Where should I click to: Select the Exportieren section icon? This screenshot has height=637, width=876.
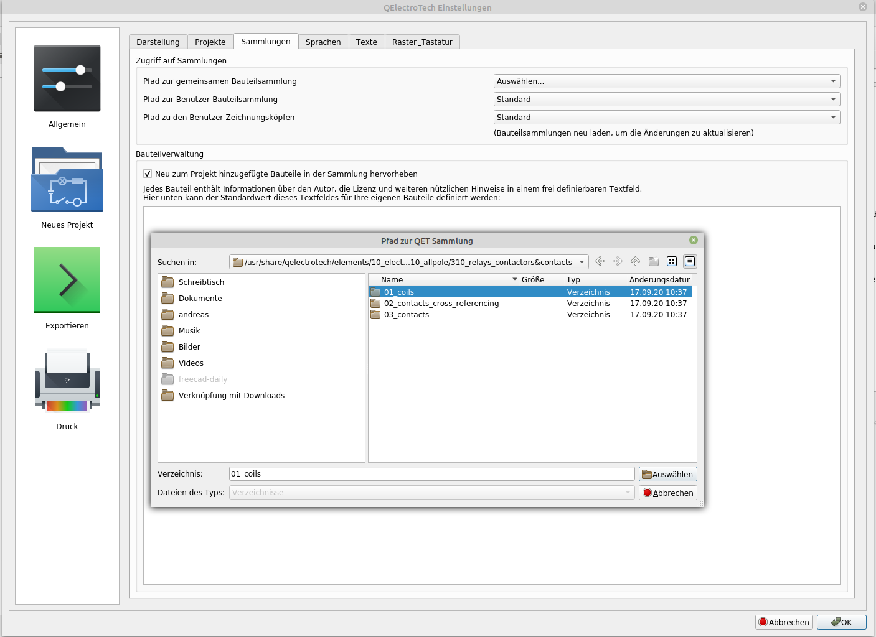click(67, 280)
